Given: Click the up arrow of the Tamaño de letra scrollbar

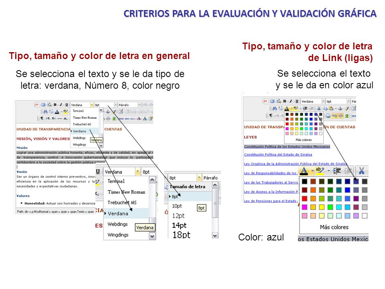Looking at the screenshot, I should 215,185.
